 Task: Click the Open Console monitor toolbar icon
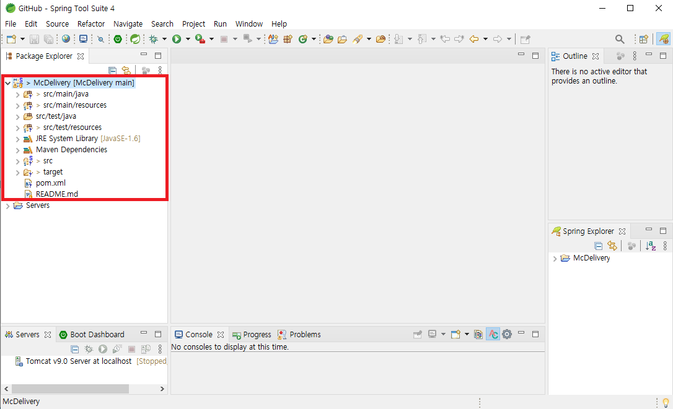pyautogui.click(x=83, y=39)
